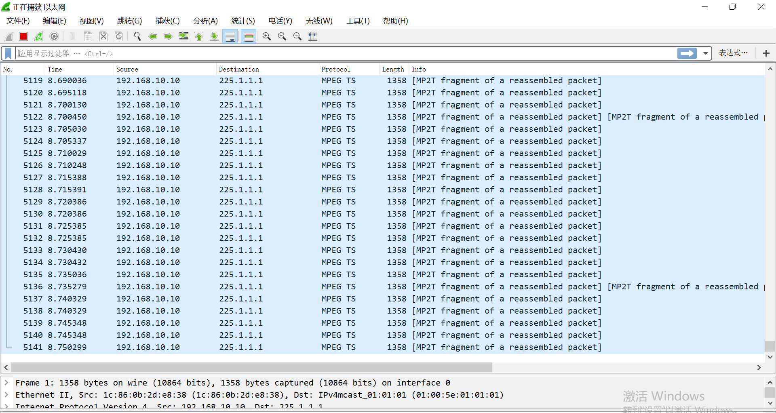776x413 pixels.
Task: Sort by the Protocol column header
Action: (x=349, y=69)
